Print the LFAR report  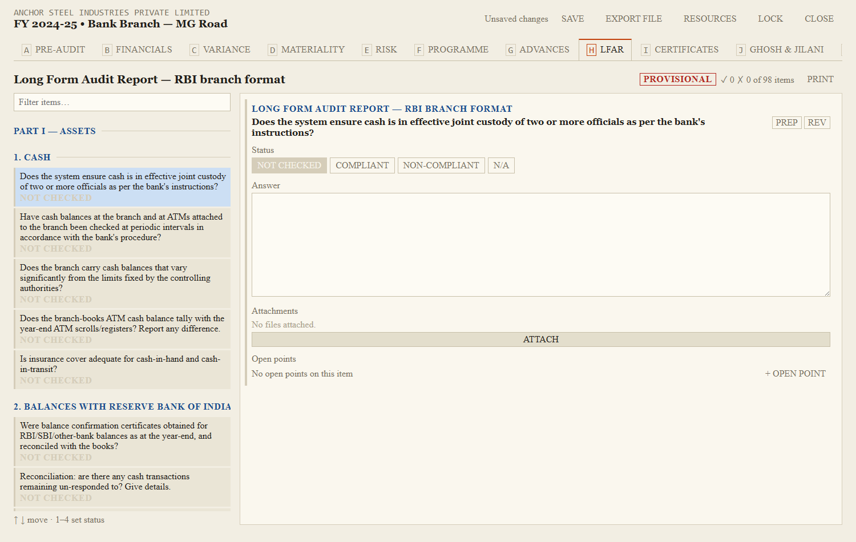click(820, 79)
